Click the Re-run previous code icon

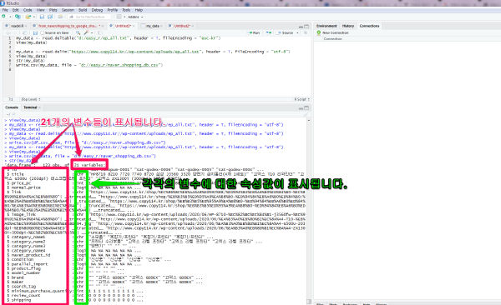pos(269,32)
